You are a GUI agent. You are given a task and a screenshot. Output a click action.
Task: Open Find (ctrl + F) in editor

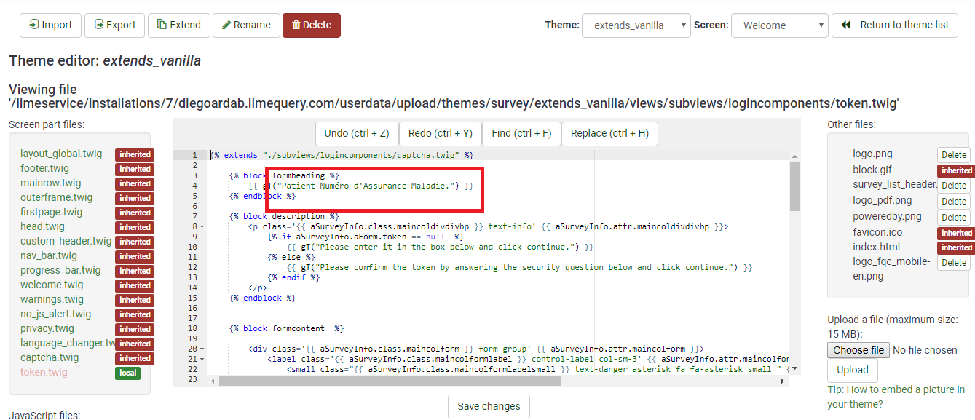pos(521,133)
